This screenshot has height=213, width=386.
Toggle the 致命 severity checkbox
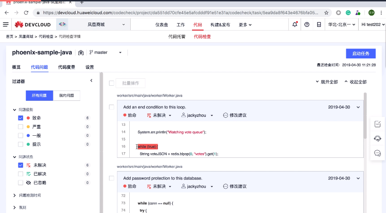[21, 118]
